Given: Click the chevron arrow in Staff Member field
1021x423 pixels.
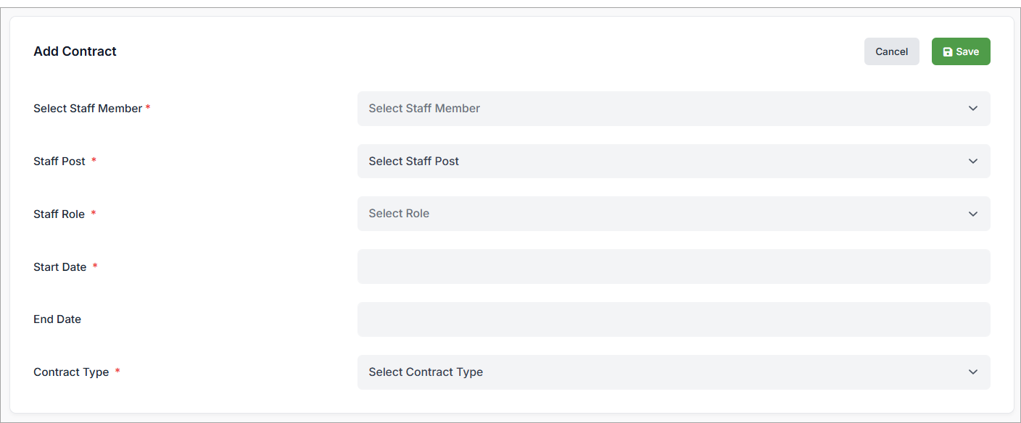Looking at the screenshot, I should 973,109.
